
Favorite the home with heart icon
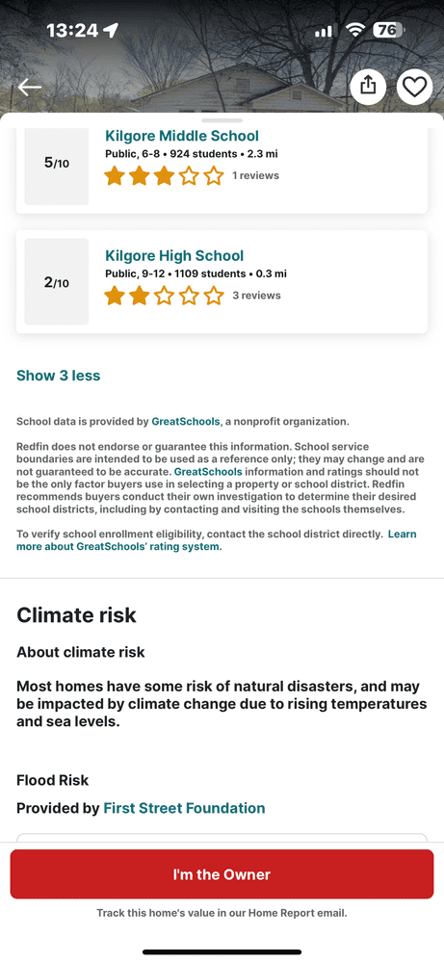(414, 87)
